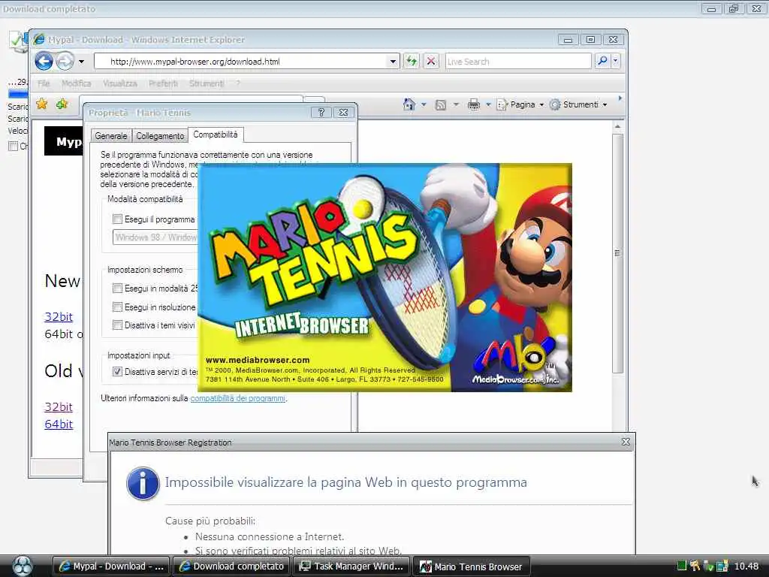This screenshot has width=769, height=577.
Task: Switch to 'Mario Tennis Browser' taskbar button
Action: (472, 566)
